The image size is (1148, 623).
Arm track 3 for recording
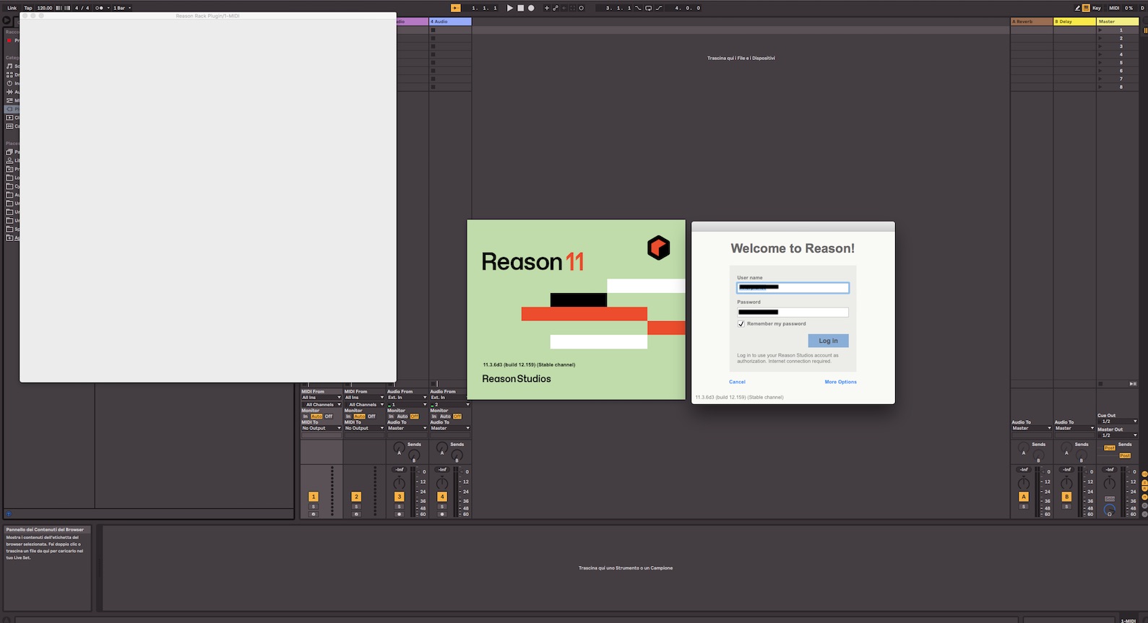point(400,514)
